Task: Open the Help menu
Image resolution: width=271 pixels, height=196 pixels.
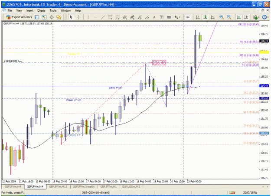Action: coord(78,10)
